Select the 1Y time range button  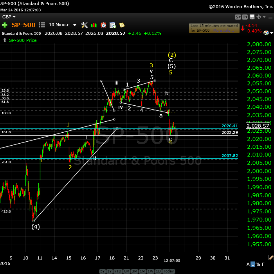109,271
